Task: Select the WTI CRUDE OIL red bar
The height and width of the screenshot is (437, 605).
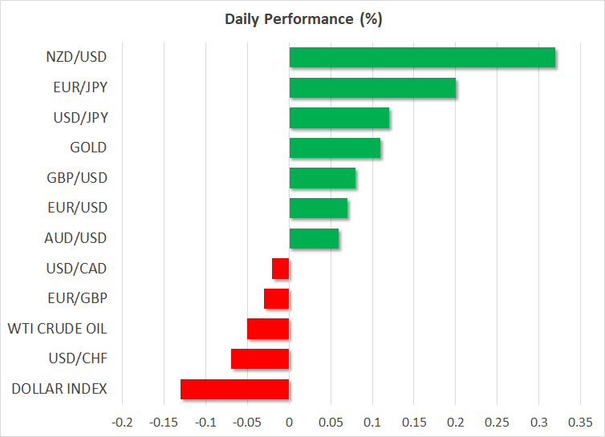Action: pyautogui.click(x=268, y=329)
